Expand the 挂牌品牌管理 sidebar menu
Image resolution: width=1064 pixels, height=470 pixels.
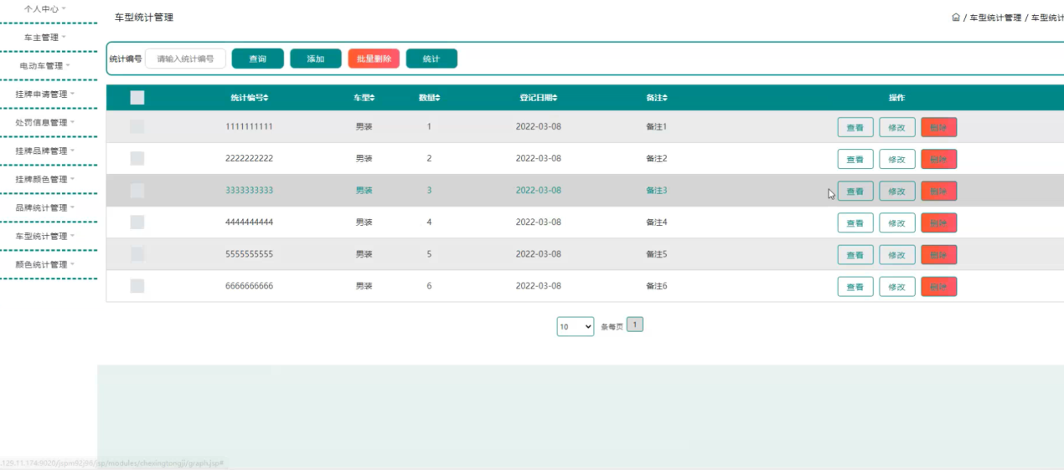[x=44, y=151]
